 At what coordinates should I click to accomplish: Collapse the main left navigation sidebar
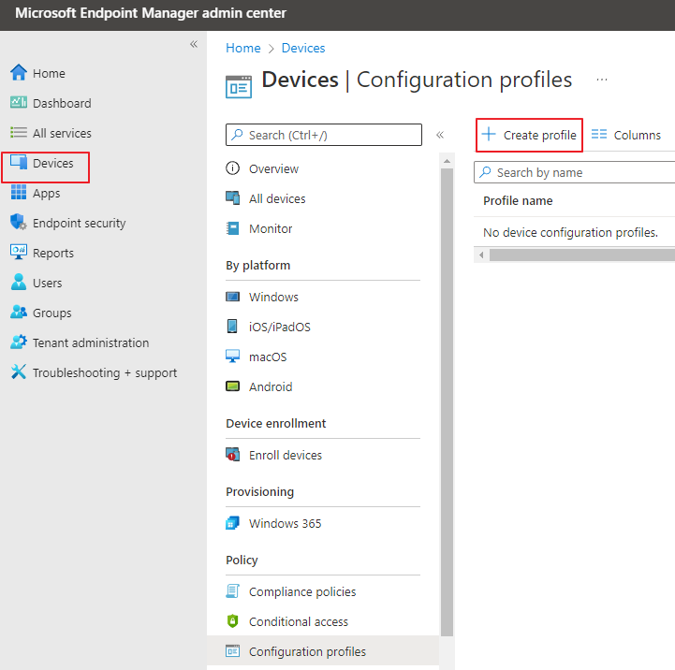[x=194, y=44]
